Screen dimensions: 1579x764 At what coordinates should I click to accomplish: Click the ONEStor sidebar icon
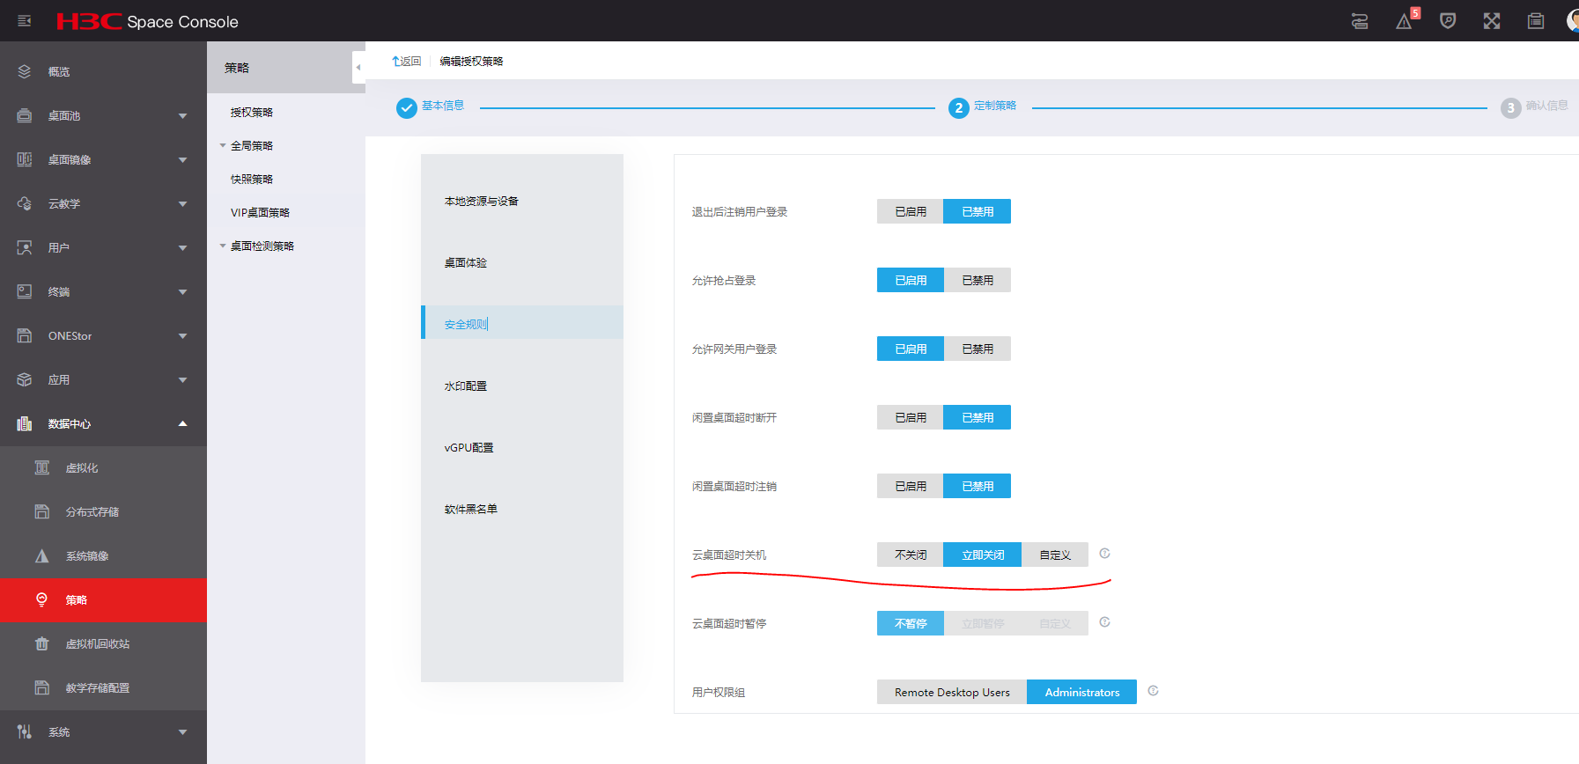point(25,335)
